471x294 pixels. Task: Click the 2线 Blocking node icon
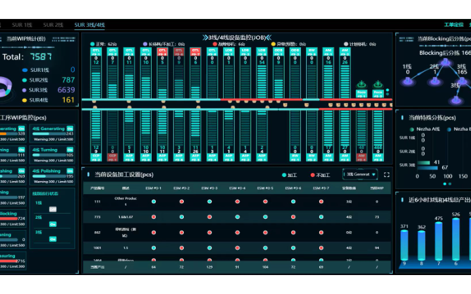point(435,80)
